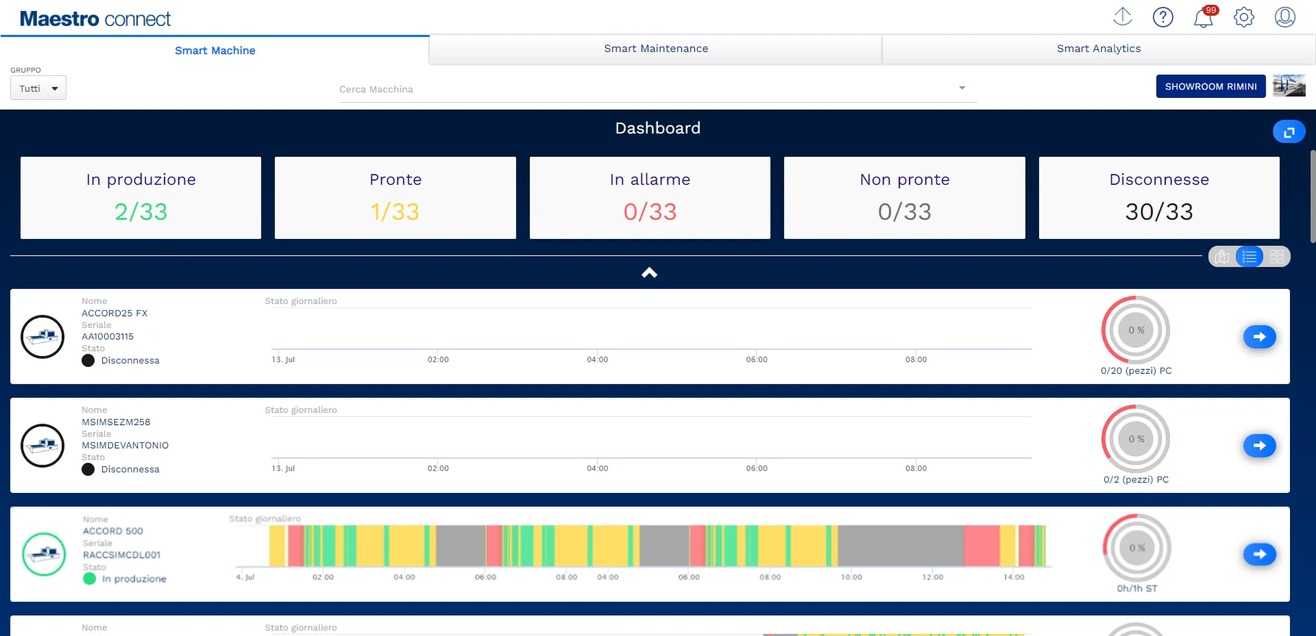Switch to list view

(x=1250, y=257)
